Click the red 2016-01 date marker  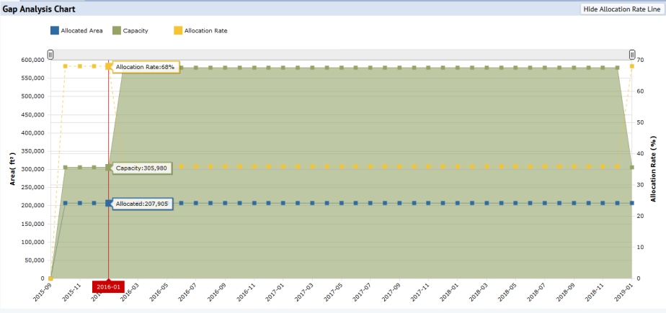(x=108, y=286)
